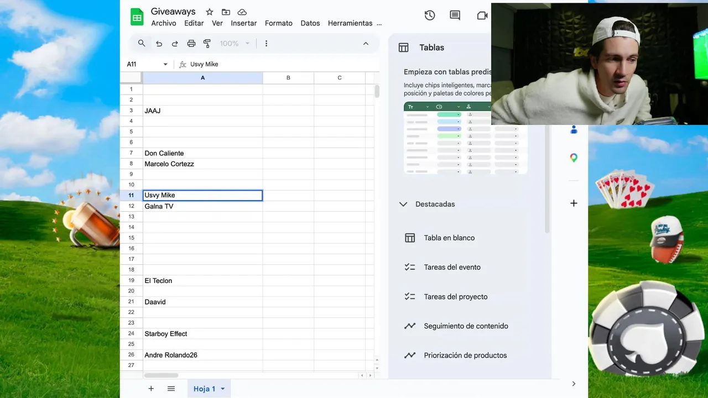Select column C header
708x398 pixels.
[340, 78]
